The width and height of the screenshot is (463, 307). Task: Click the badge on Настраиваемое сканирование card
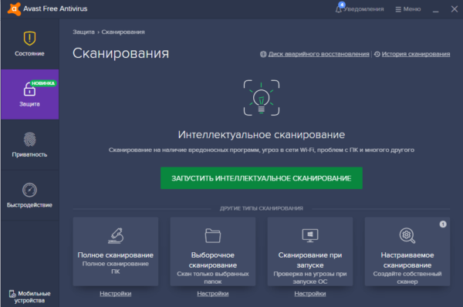[x=443, y=224]
